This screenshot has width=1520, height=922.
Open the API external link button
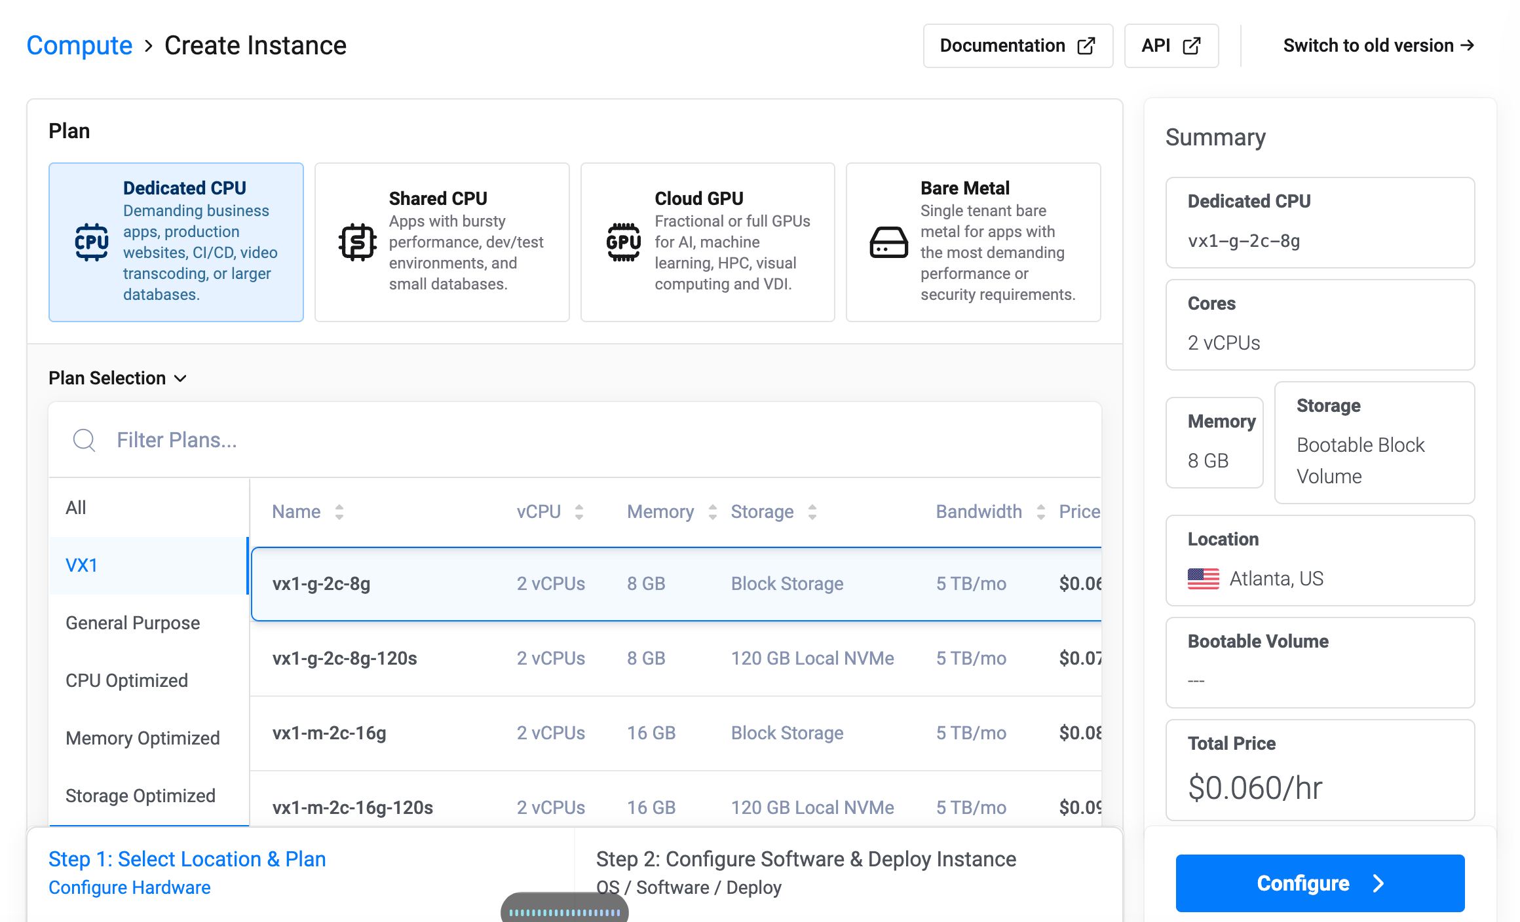(1171, 46)
